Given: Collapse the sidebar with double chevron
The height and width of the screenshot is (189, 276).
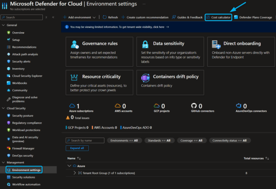Looking at the screenshot, I should coord(53,17).
